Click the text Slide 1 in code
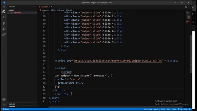 (x=108, y=12)
